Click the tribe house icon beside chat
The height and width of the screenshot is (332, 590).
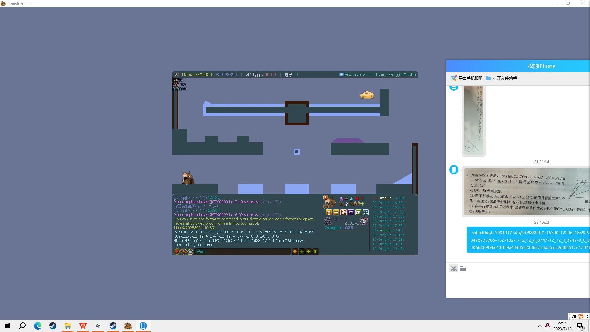190,251
